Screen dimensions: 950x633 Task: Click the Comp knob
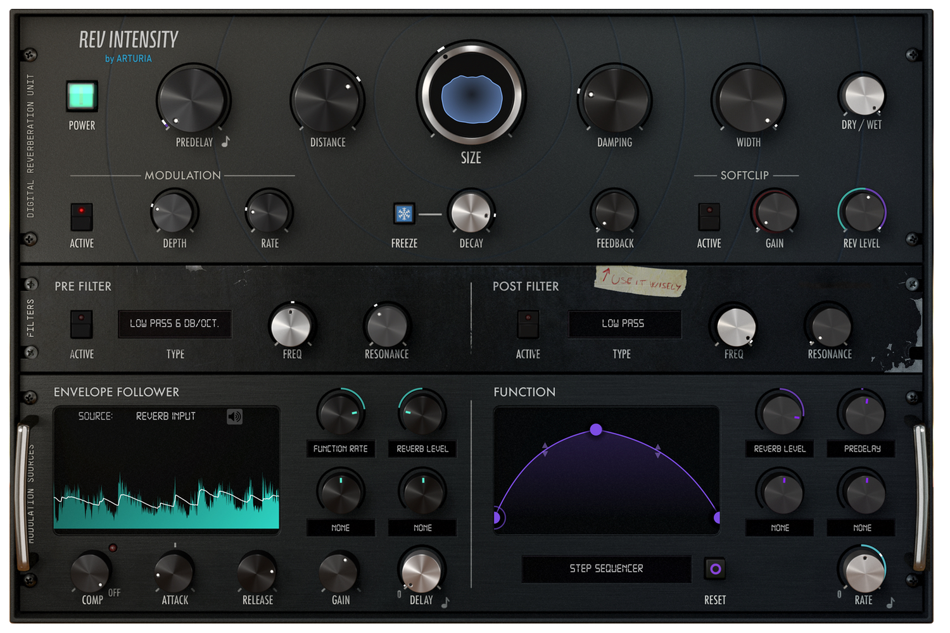(x=90, y=572)
